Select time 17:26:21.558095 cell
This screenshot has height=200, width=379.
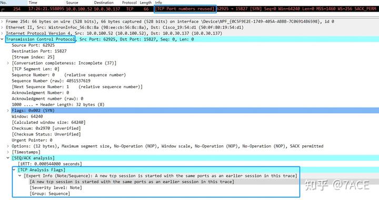coord(46,9)
